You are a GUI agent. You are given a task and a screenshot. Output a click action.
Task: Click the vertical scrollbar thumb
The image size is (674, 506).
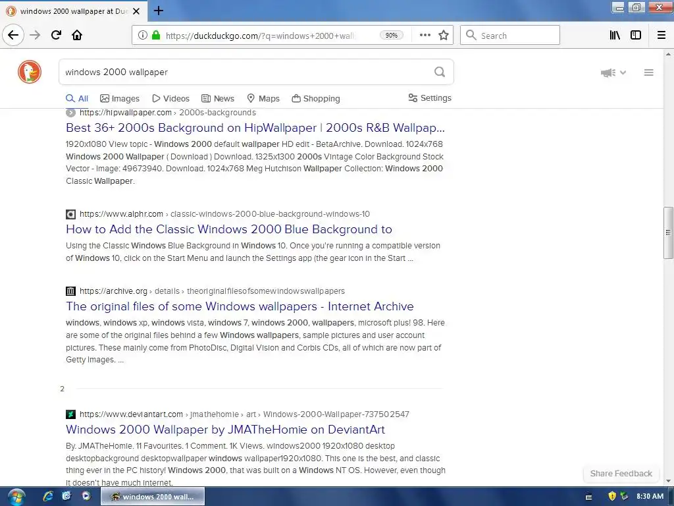668,233
